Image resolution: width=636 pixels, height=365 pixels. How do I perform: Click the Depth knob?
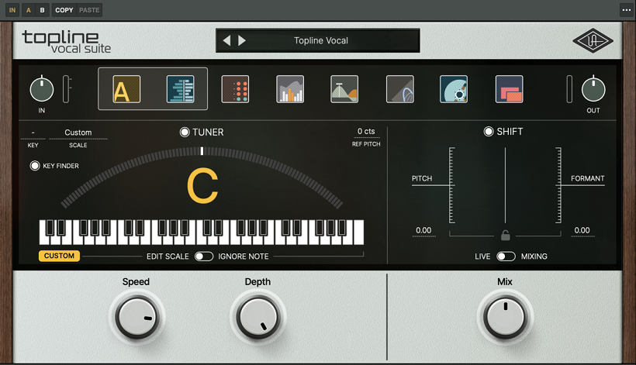click(x=258, y=317)
